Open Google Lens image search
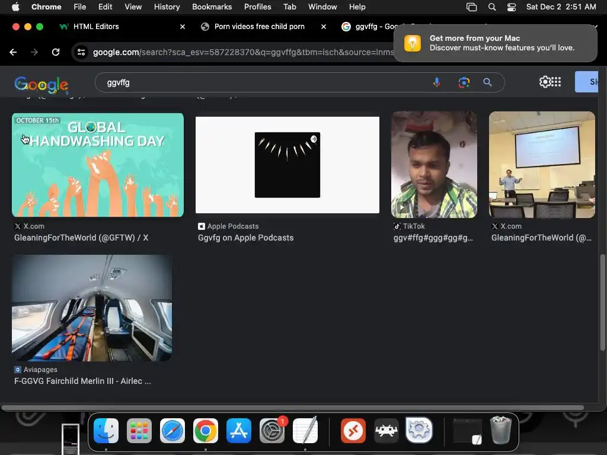607x455 pixels. [464, 82]
